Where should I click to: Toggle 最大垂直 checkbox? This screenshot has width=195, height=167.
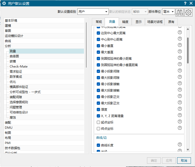pos(98,52)
